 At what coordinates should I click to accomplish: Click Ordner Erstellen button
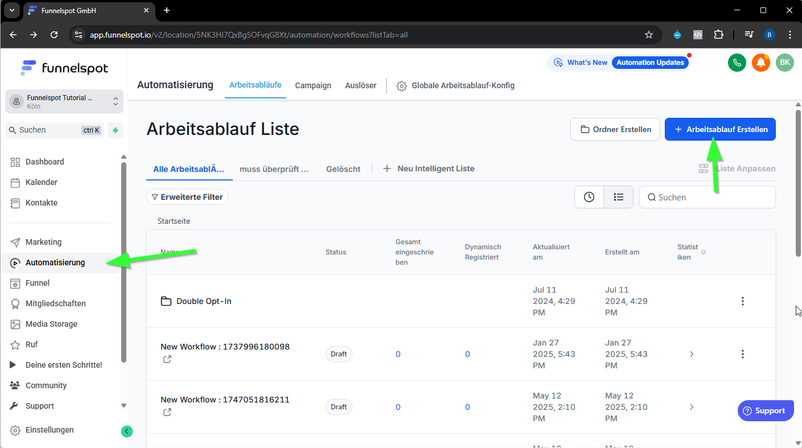click(615, 129)
